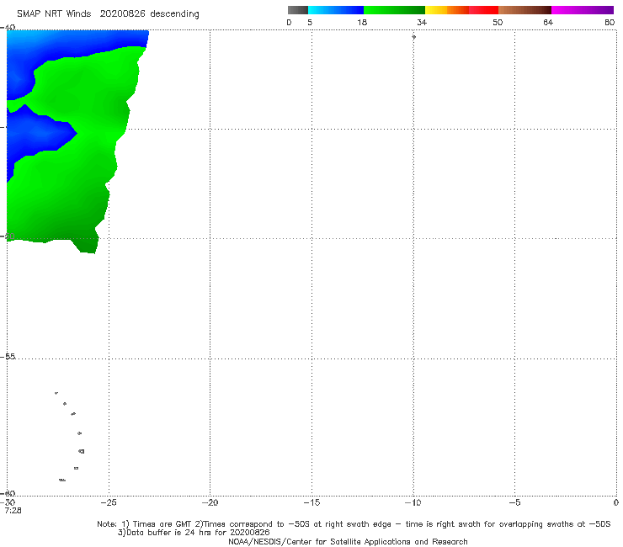Image resolution: width=623 pixels, height=547 pixels.
Task: Click the word descending in the title
Action: (x=174, y=14)
